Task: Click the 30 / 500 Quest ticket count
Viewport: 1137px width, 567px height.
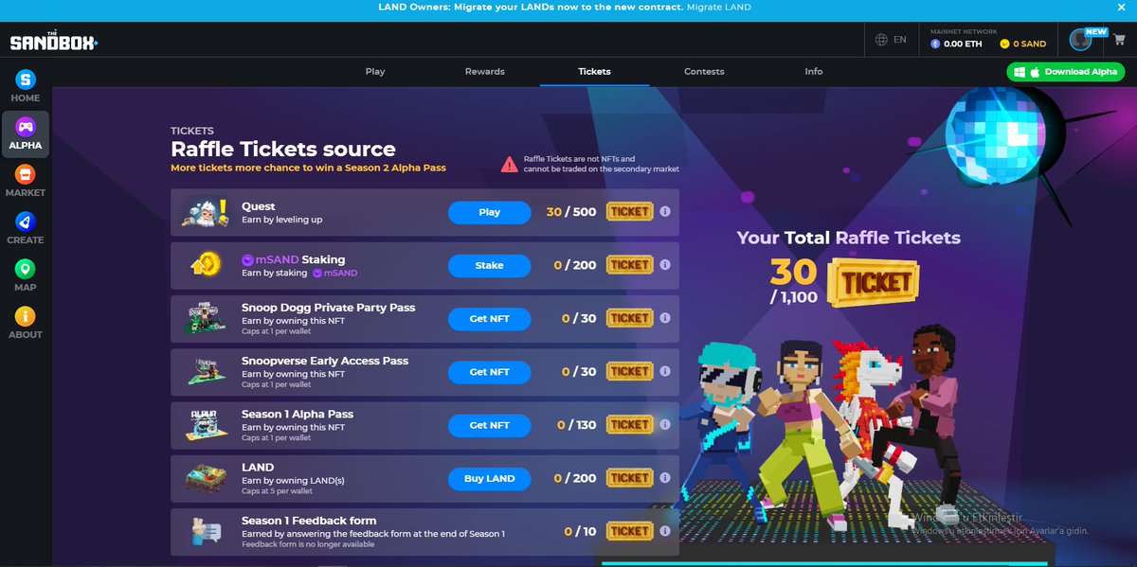Action: pos(571,212)
